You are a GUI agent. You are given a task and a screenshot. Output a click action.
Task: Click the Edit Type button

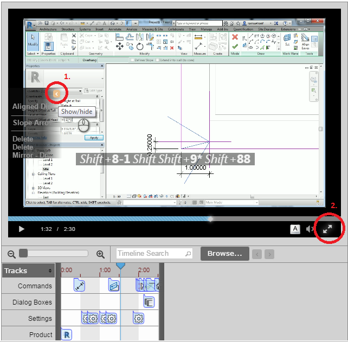click(x=93, y=91)
